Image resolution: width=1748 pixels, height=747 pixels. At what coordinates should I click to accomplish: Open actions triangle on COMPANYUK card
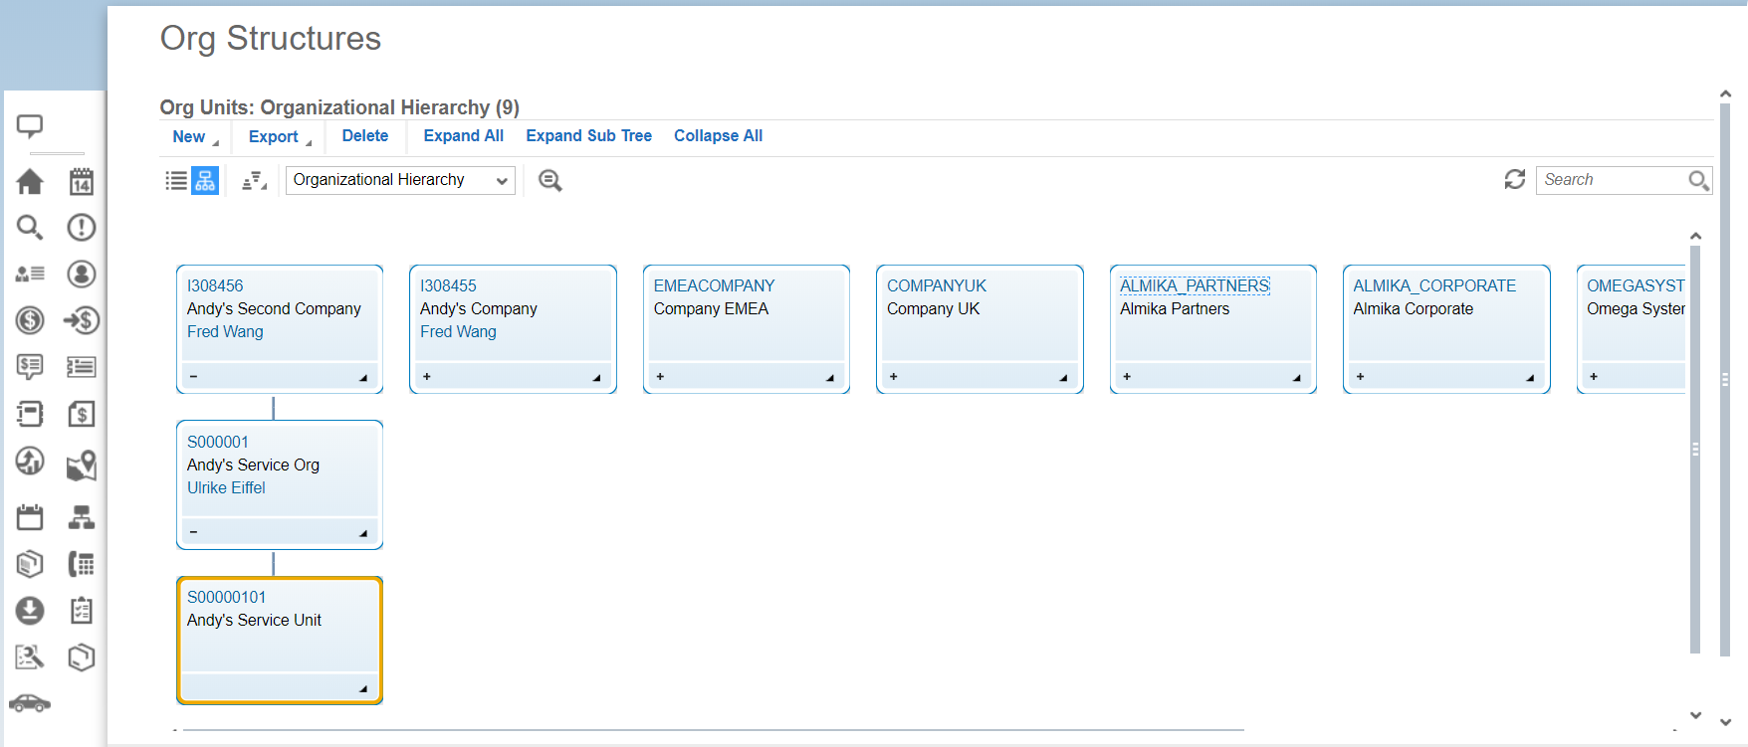click(1063, 378)
